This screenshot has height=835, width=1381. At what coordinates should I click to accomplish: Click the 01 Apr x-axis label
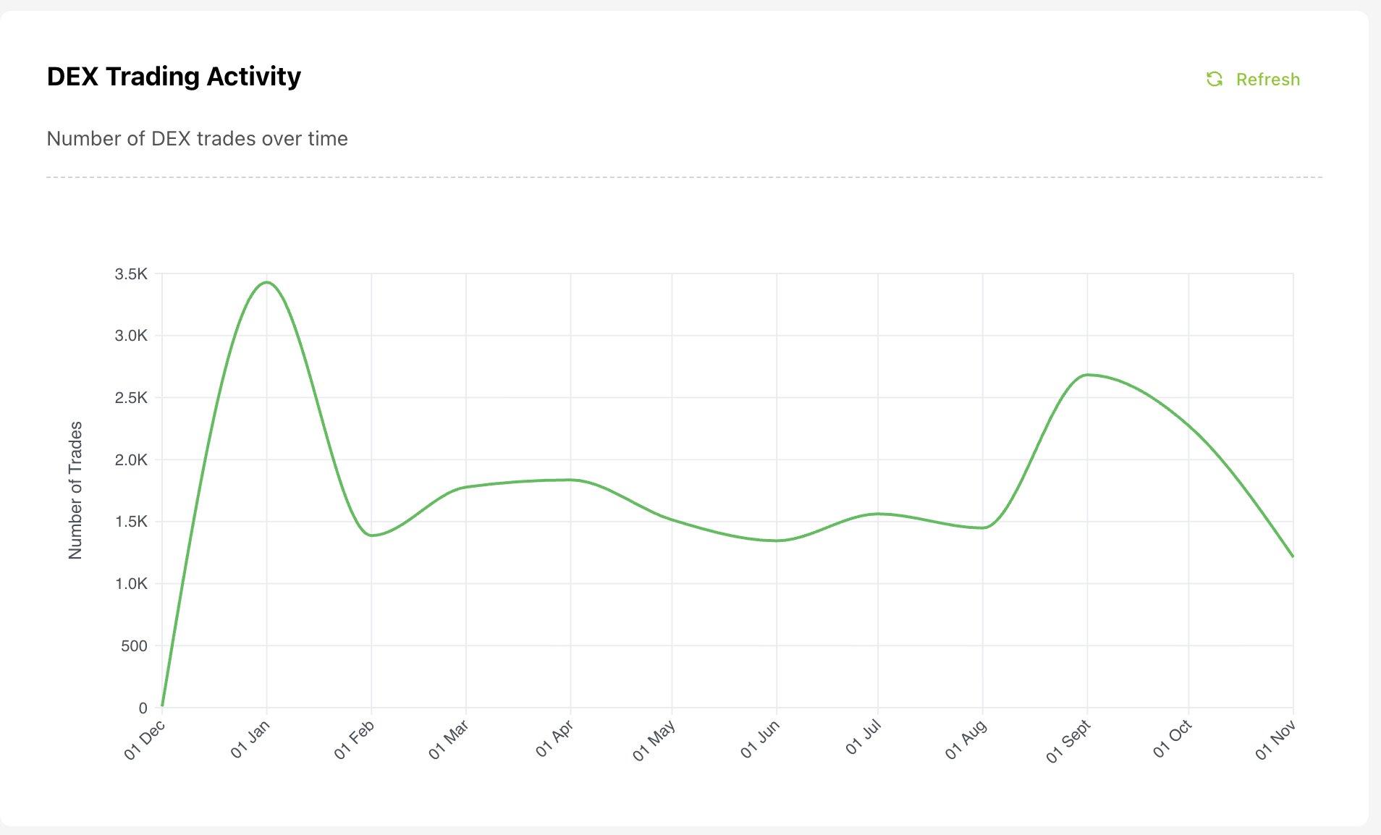pos(554,739)
